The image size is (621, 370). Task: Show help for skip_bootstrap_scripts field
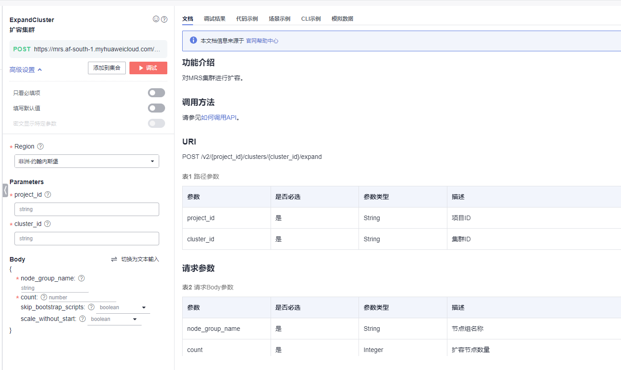pyautogui.click(x=91, y=307)
